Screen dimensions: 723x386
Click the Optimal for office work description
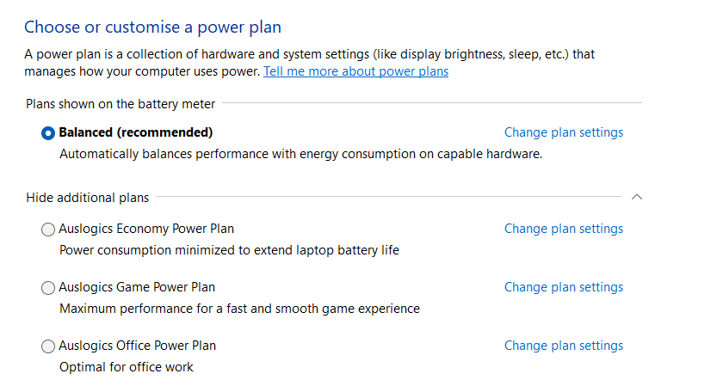click(127, 367)
